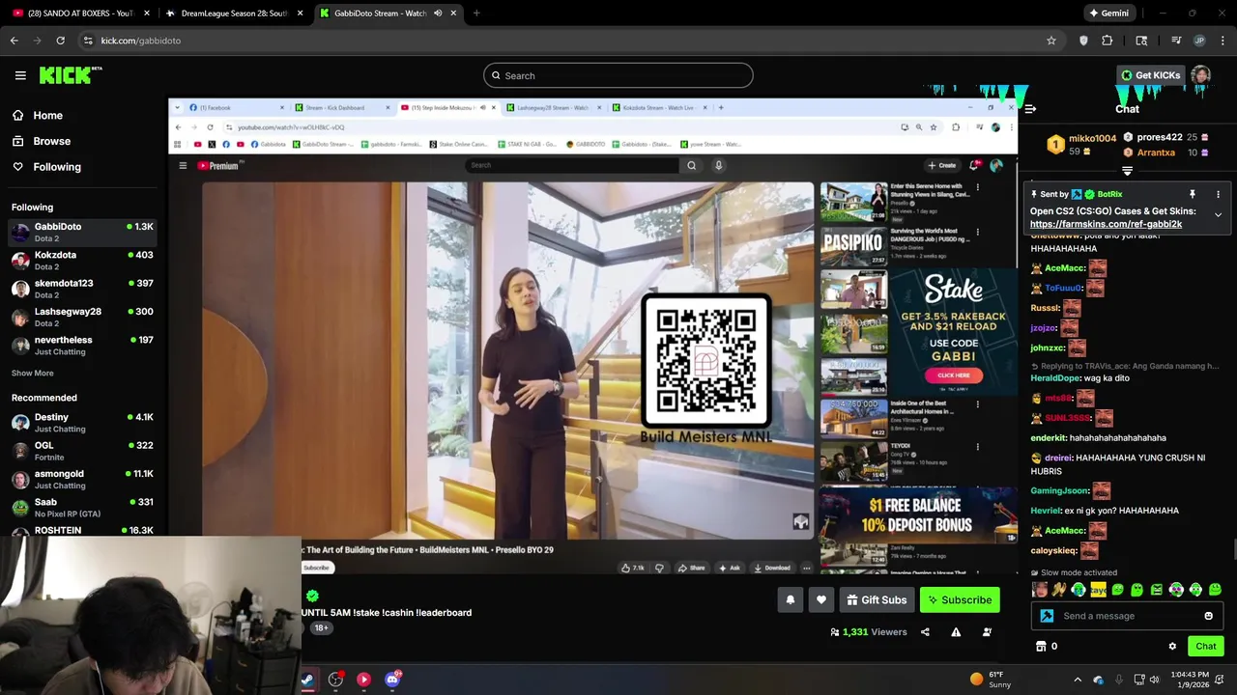
Task: Switch to SANDO AT BOXERS YouTube tab
Action: click(x=81, y=14)
